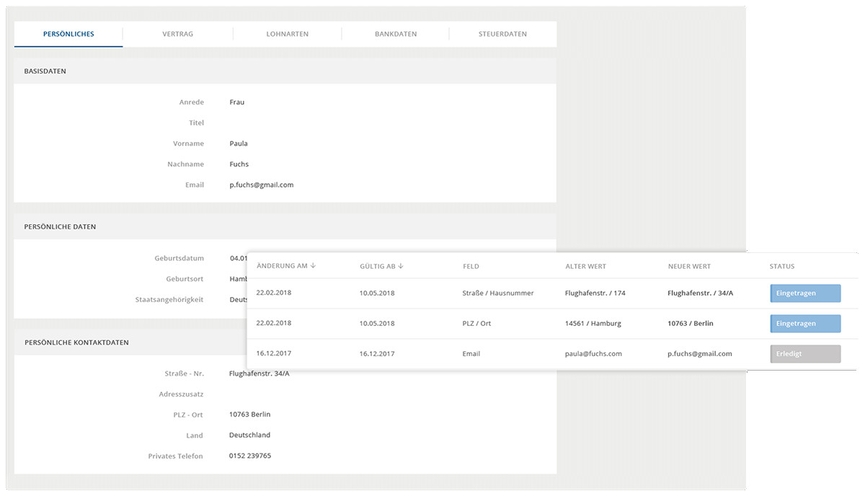Click the Vorname value Paula

[238, 143]
